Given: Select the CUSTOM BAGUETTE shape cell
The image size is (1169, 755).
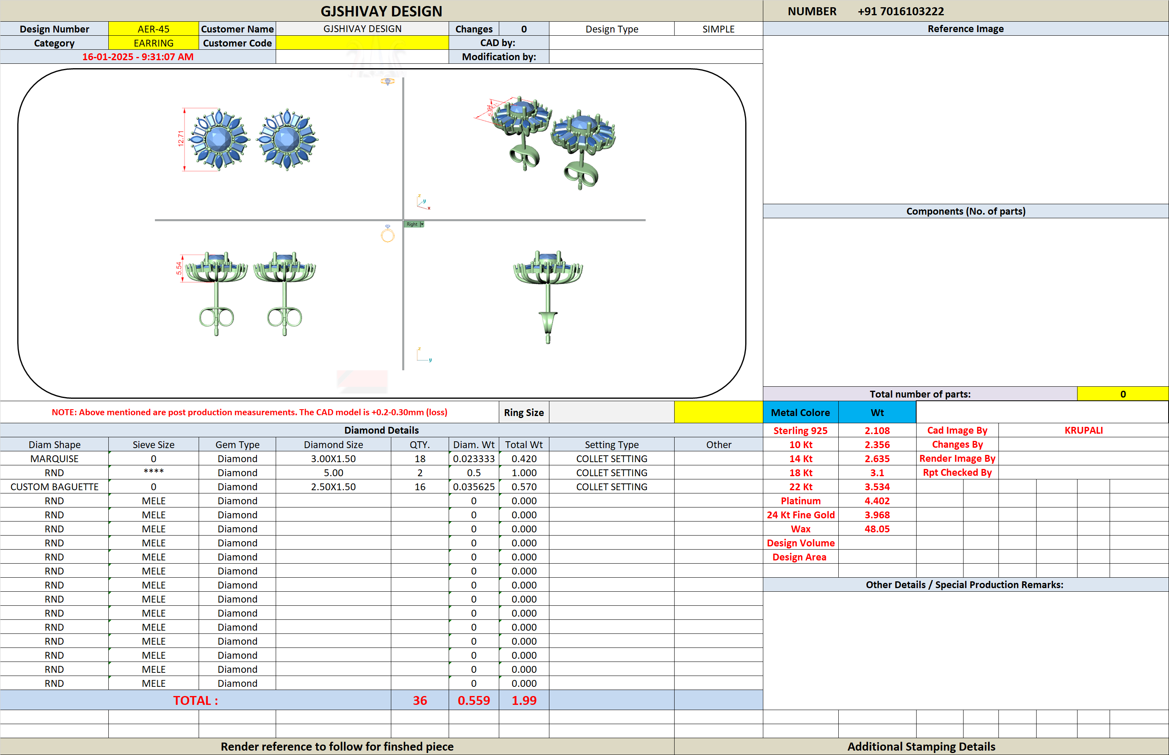Looking at the screenshot, I should [55, 487].
